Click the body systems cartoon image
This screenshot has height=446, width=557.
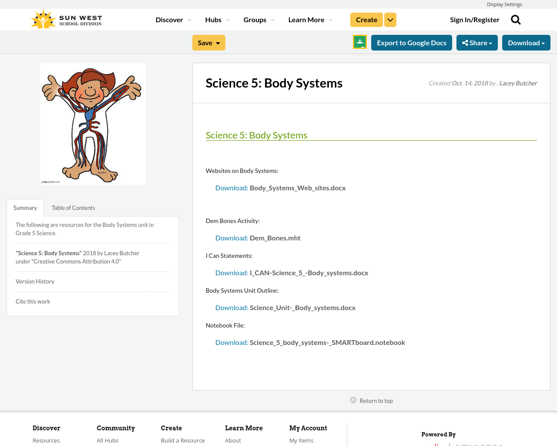pyautogui.click(x=93, y=124)
